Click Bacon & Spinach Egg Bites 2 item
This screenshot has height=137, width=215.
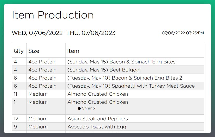click(x=125, y=78)
